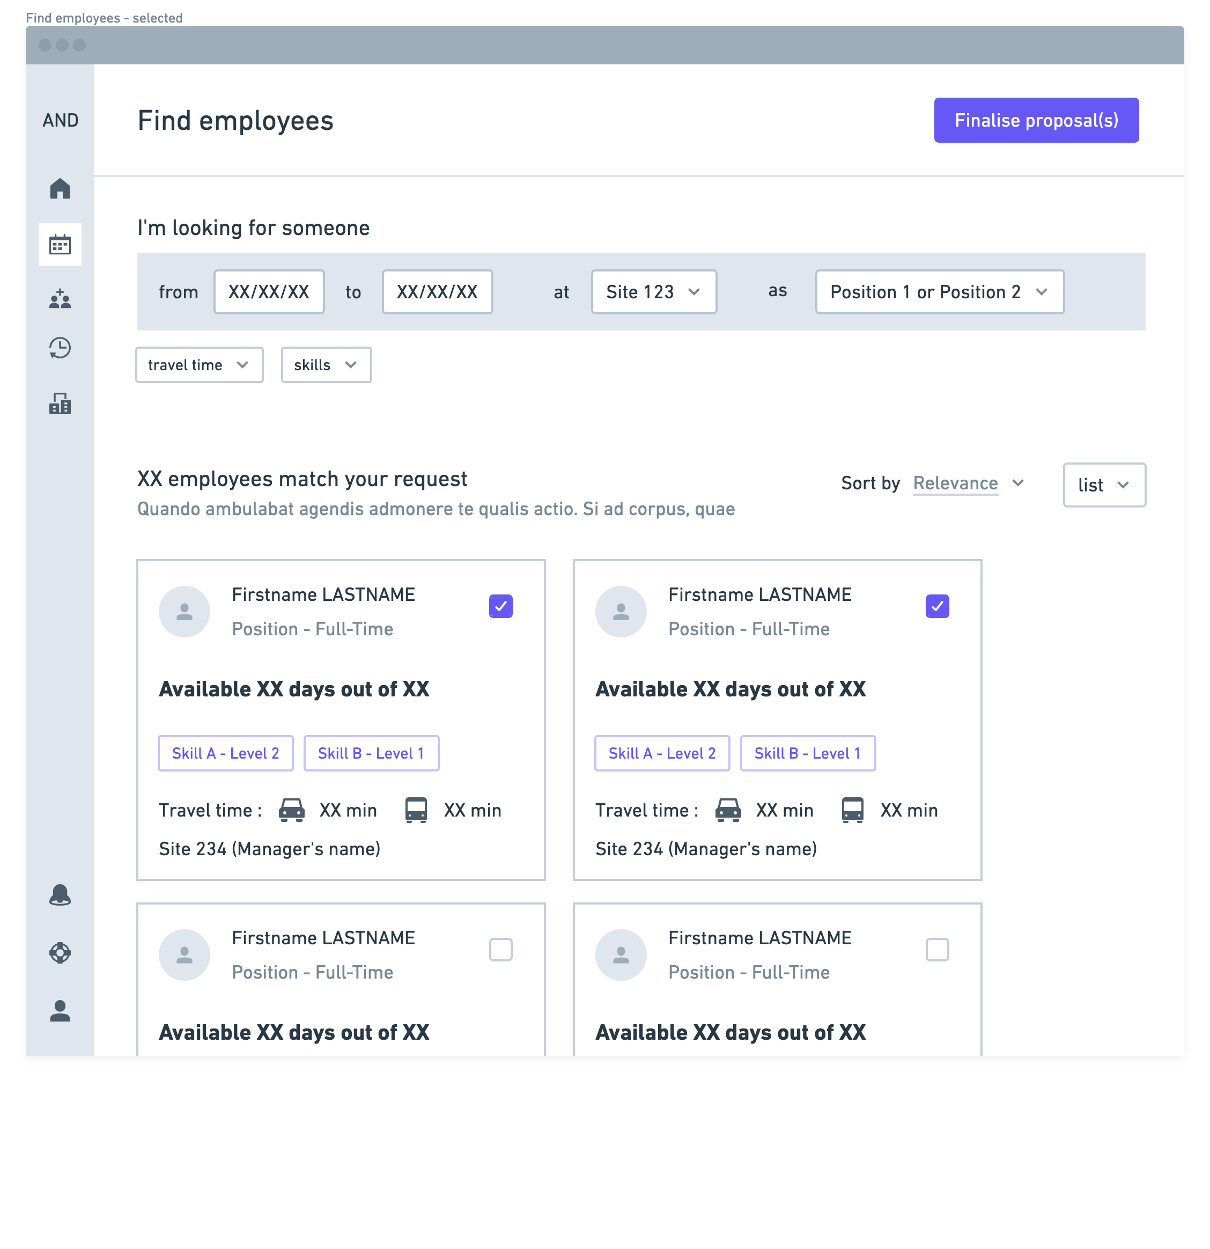Viewport: 1210px width, 1249px height.
Task: Go to the Home icon in sidebar
Action: pyautogui.click(x=60, y=189)
